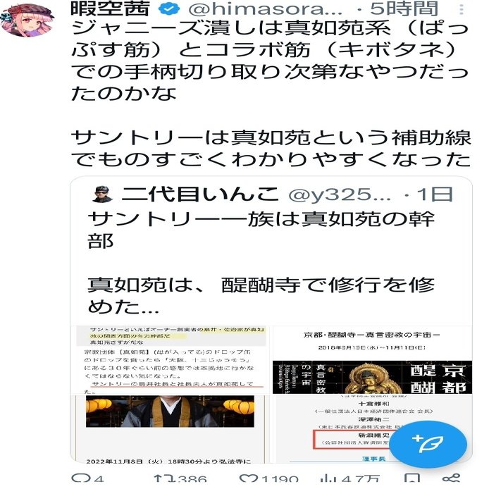This screenshot has width=489, height=489.
Task: View the 京都・醍醐寺 exhibition poster image
Action: pyautogui.click(x=372, y=359)
